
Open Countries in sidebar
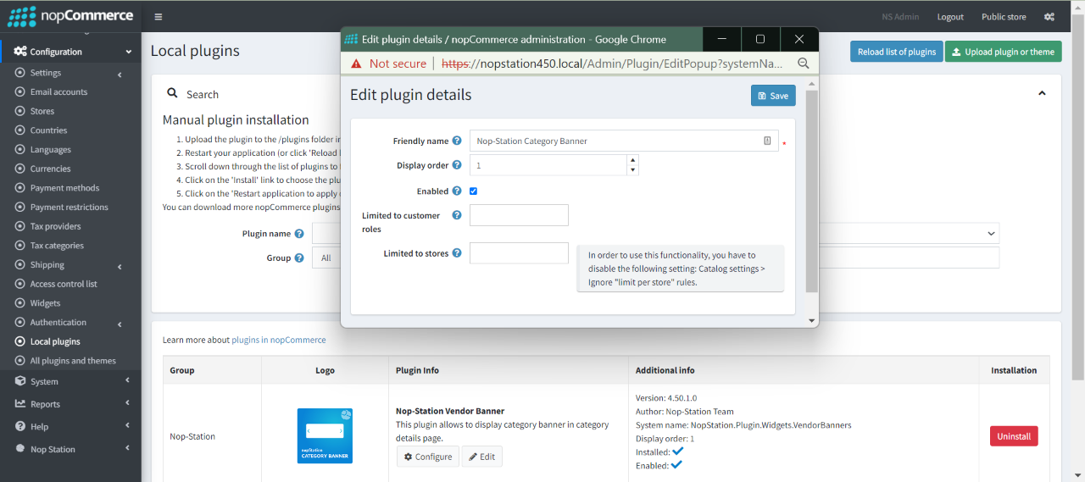pos(48,130)
